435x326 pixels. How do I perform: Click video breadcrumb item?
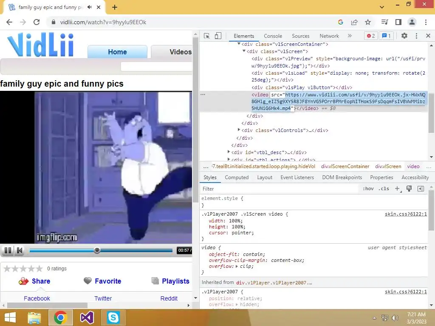(413, 166)
